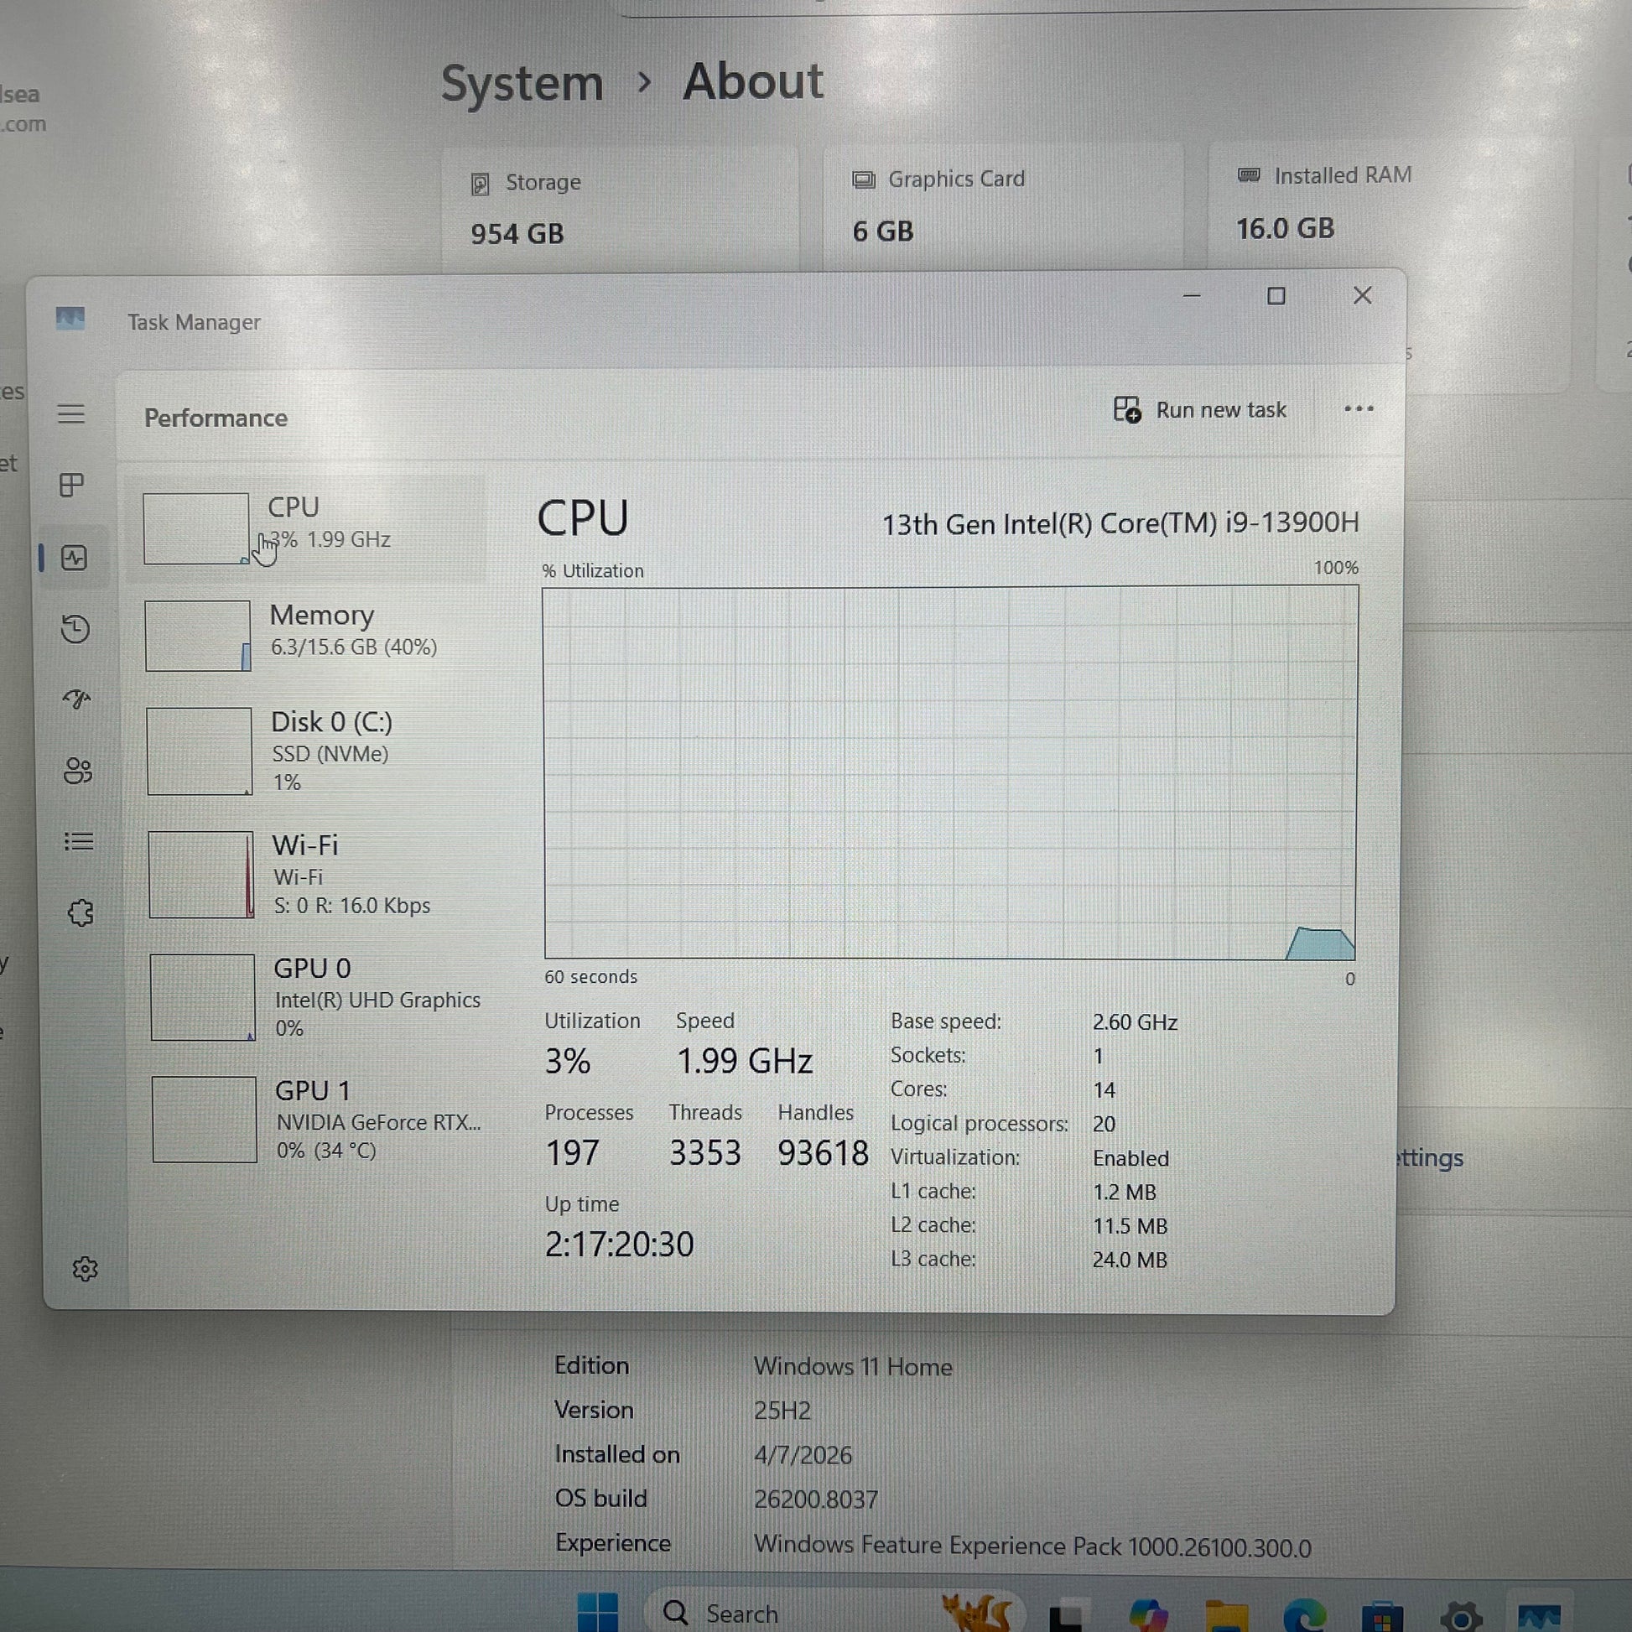The height and width of the screenshot is (1632, 1632).
Task: Open the Windows Start button
Action: click(598, 1613)
